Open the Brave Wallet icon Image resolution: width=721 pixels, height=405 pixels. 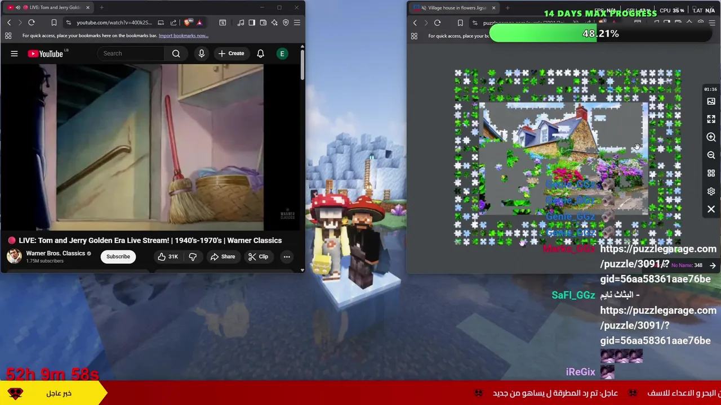coord(263,22)
